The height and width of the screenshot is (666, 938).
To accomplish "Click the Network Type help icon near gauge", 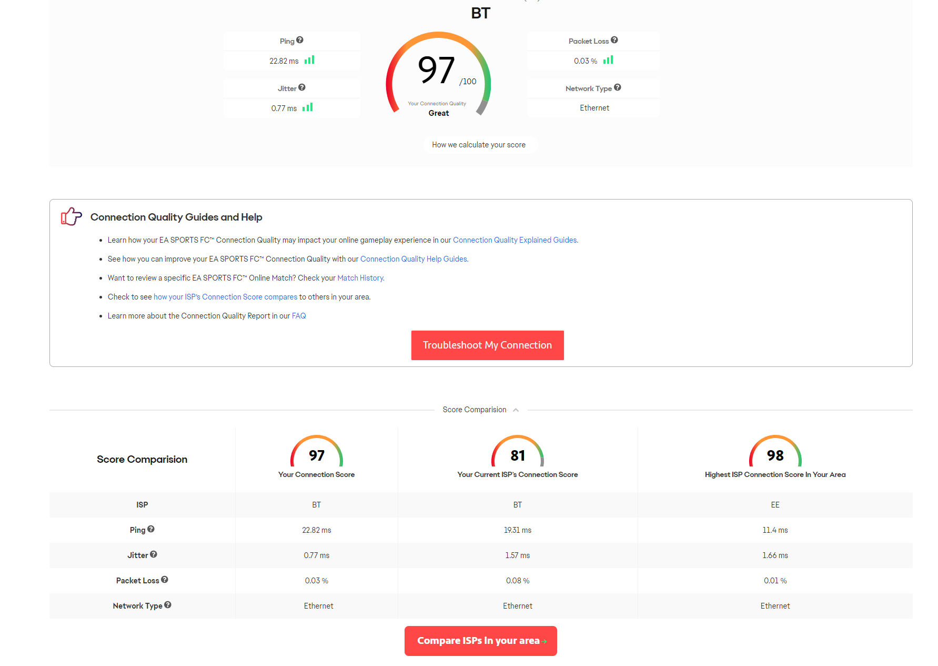I will pyautogui.click(x=618, y=87).
